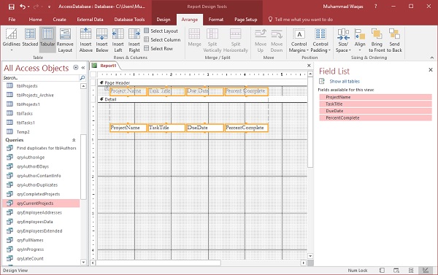Switch to Report View via status bar icon
The width and height of the screenshot is (438, 275).
click(x=382, y=270)
